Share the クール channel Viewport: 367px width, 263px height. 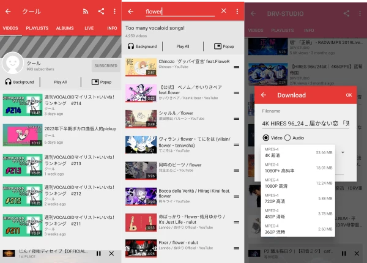point(101,11)
